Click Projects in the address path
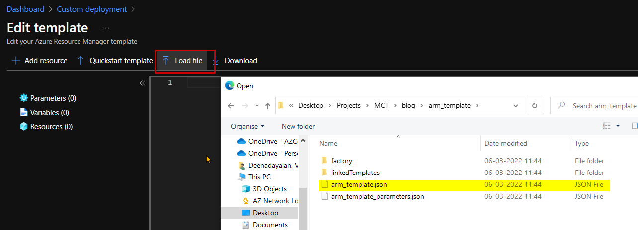Image resolution: width=638 pixels, height=230 pixels. pos(349,106)
